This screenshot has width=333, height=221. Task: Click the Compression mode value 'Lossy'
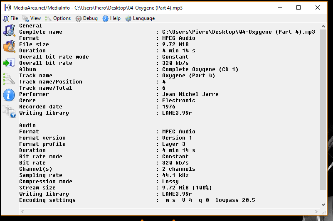pos(170,182)
